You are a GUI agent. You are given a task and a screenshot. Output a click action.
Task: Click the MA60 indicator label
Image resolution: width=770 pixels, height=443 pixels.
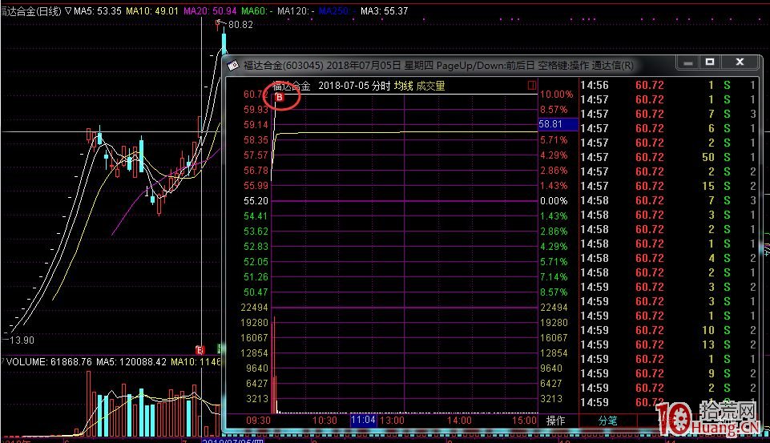(x=257, y=10)
